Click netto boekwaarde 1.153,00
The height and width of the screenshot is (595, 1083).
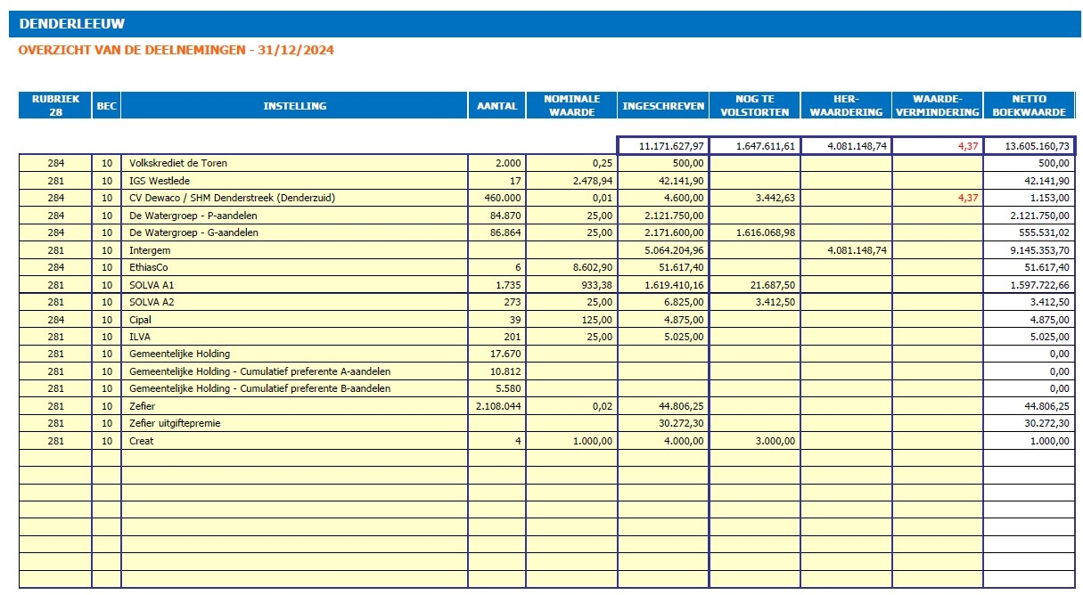point(1030,199)
